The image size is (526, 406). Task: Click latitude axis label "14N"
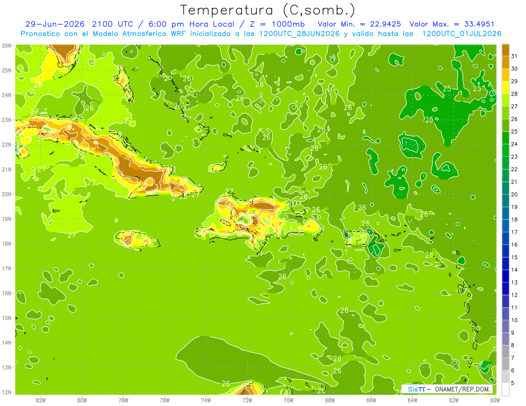click(7, 342)
